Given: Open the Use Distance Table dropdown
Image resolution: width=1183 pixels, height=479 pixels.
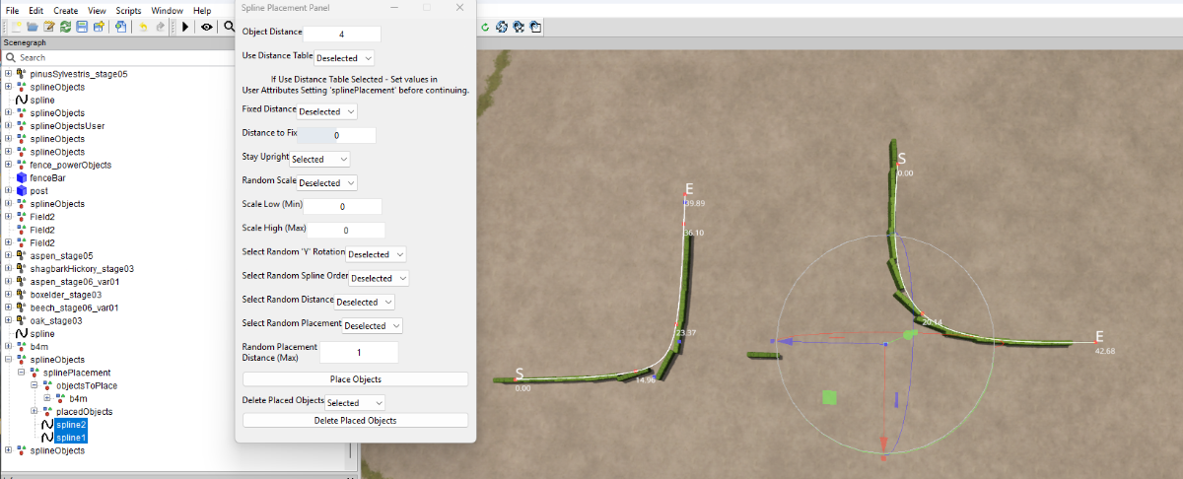Looking at the screenshot, I should [344, 58].
